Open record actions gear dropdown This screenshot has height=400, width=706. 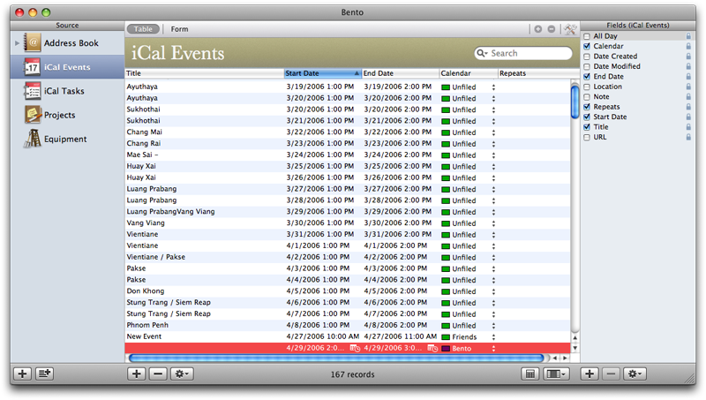183,374
